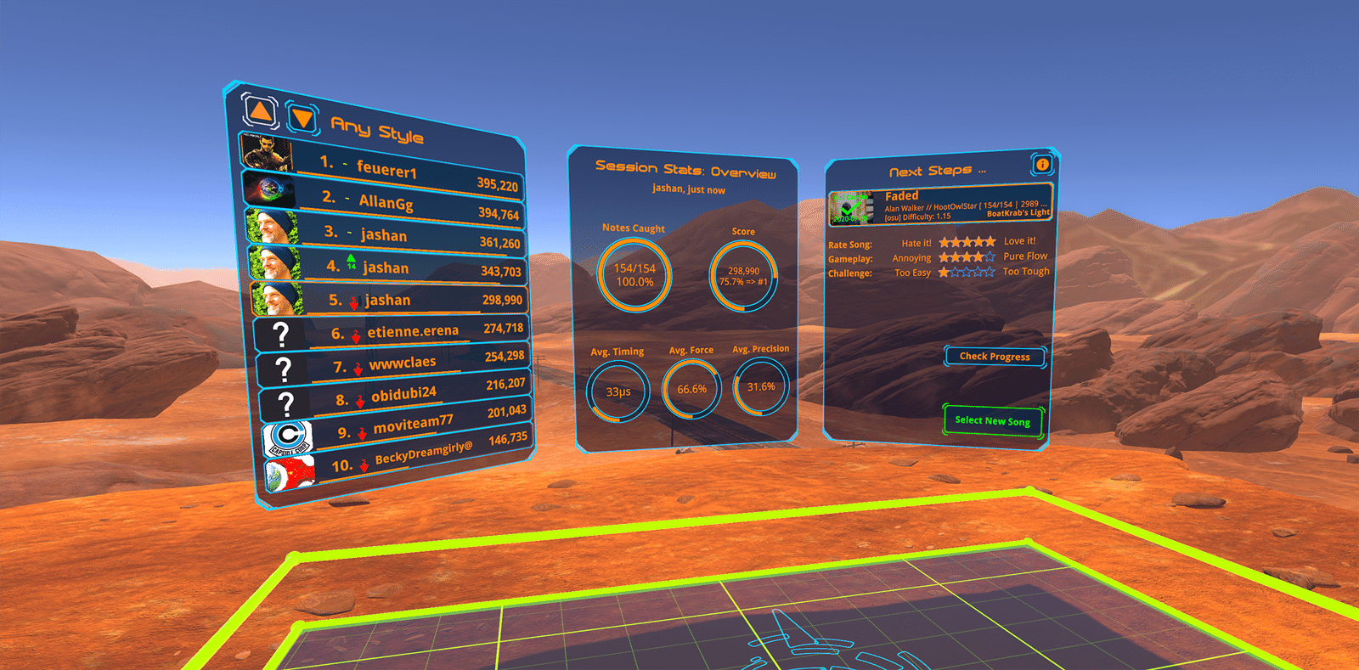Set Challenge rating to first star

[944, 272]
